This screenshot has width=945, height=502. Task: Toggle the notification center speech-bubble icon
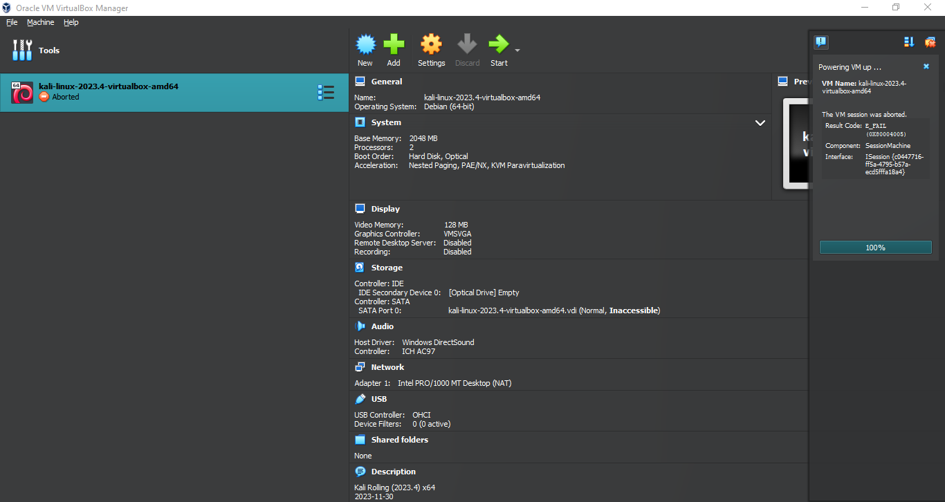(x=821, y=42)
